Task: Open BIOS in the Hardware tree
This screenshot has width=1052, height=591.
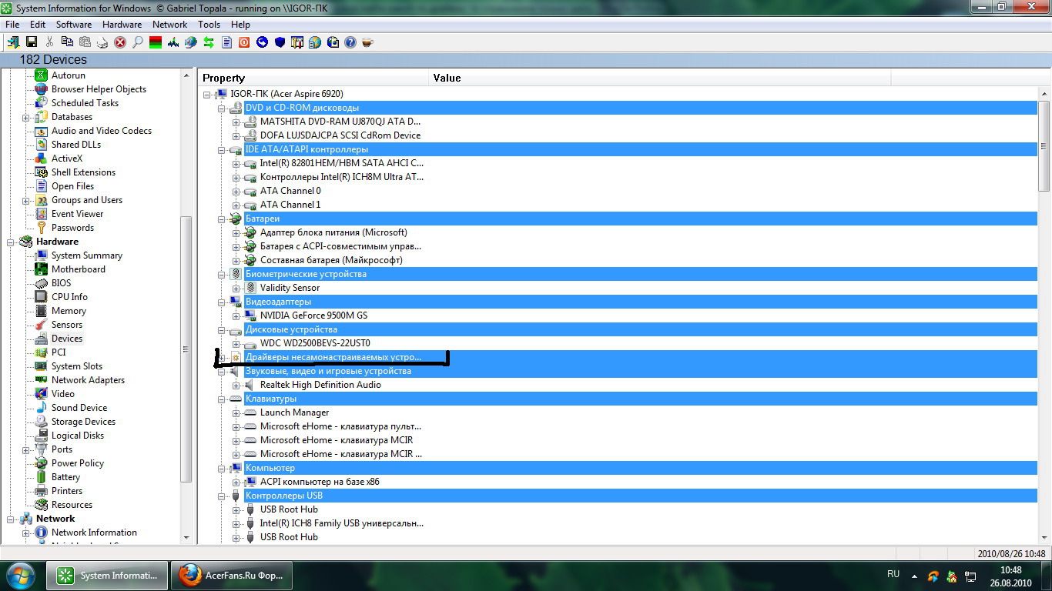Action: (61, 283)
